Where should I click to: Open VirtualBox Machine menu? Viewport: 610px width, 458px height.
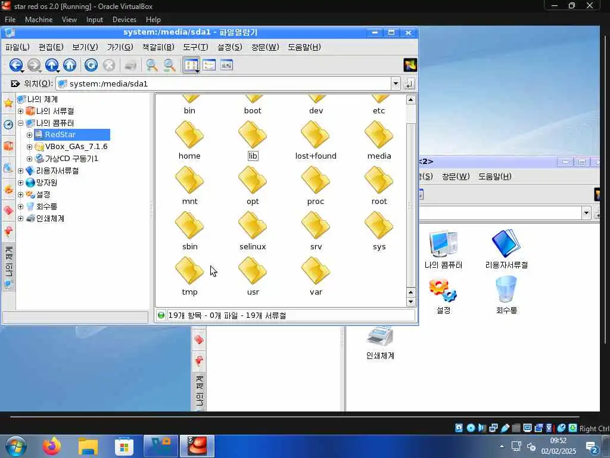coord(39,20)
